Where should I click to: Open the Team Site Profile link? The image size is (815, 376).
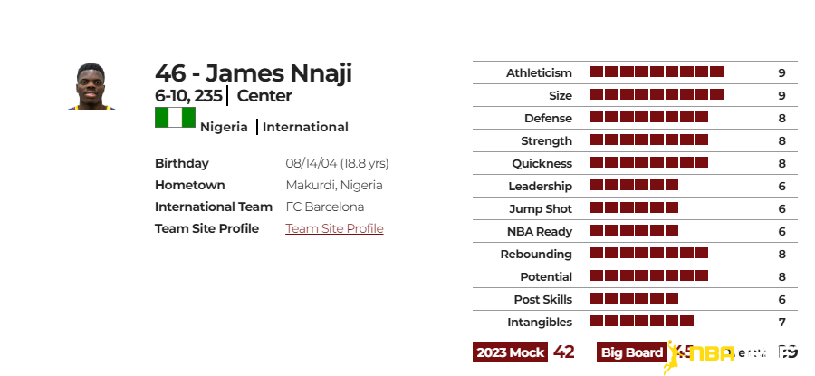tap(334, 228)
